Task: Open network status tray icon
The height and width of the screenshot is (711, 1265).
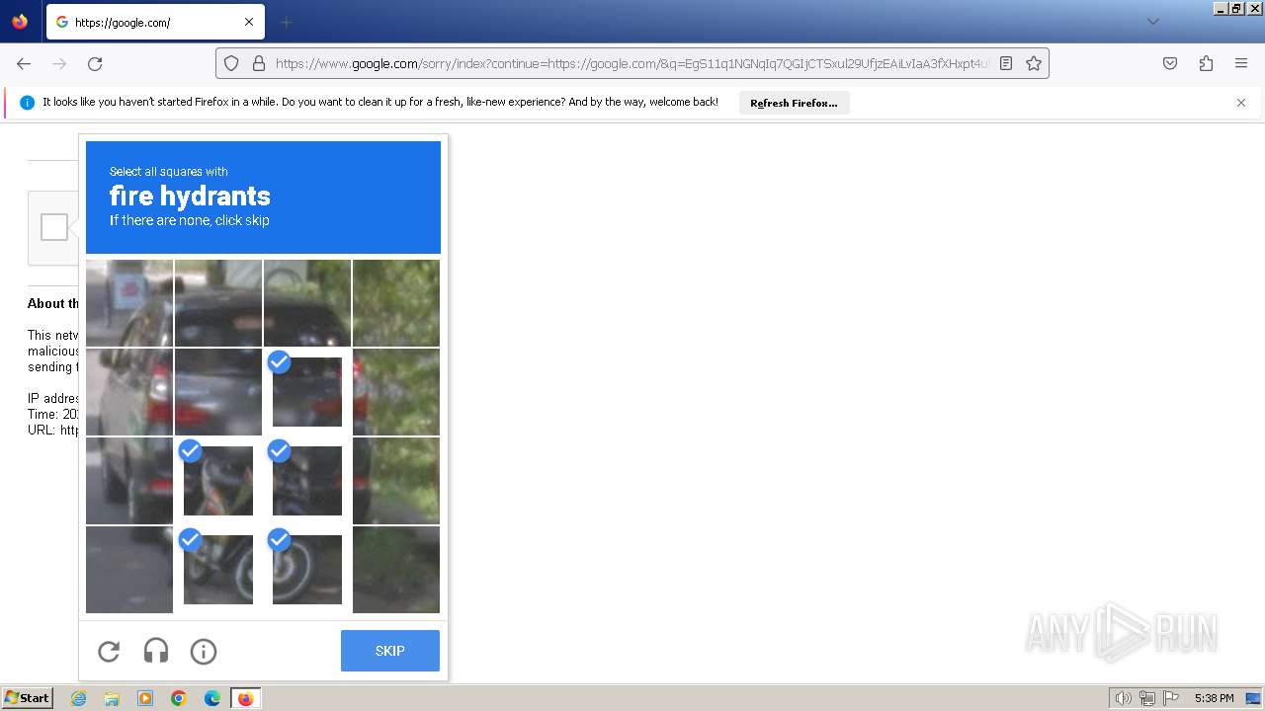Action: (1147, 698)
